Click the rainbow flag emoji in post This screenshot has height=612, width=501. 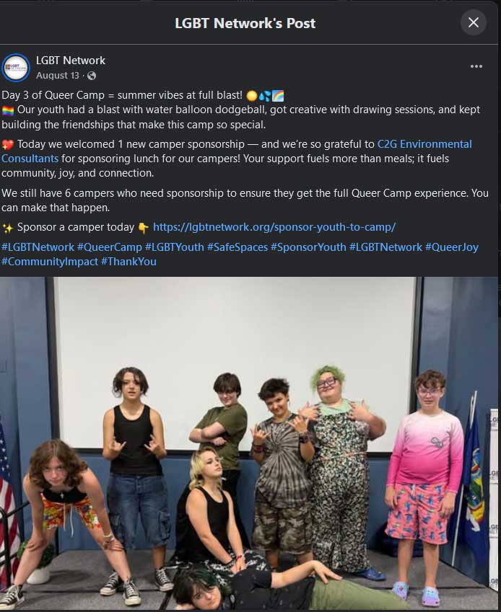coord(8,110)
